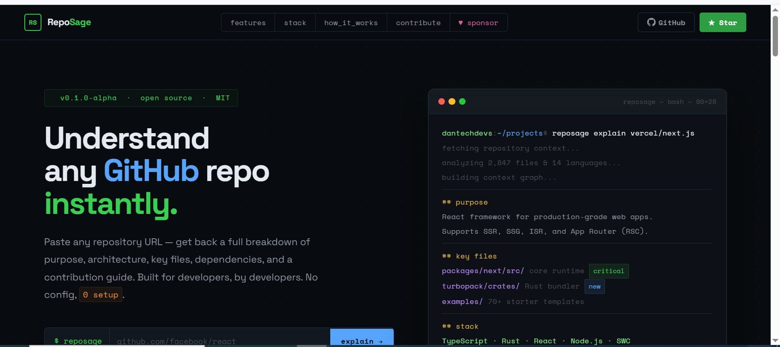Click the RS logo icon
Screen dimensions: 780x347
pos(32,22)
